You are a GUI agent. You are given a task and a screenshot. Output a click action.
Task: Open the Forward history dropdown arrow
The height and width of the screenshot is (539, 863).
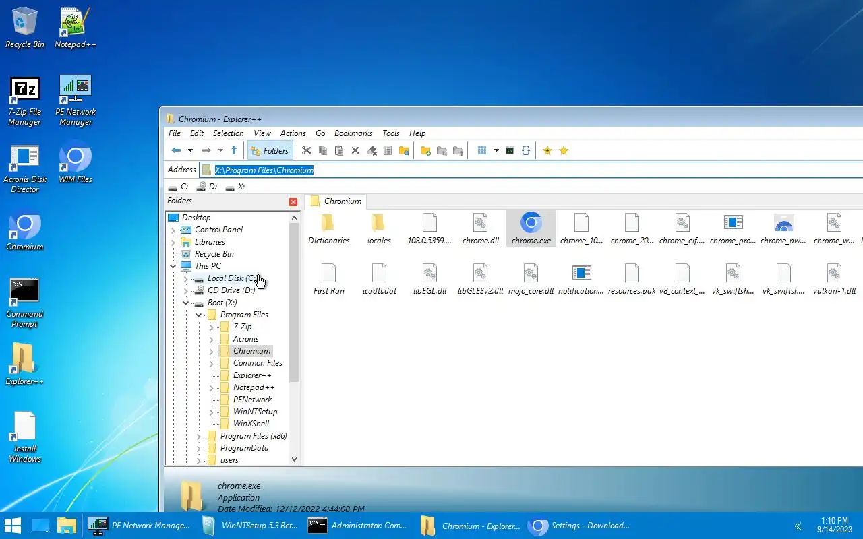point(220,150)
